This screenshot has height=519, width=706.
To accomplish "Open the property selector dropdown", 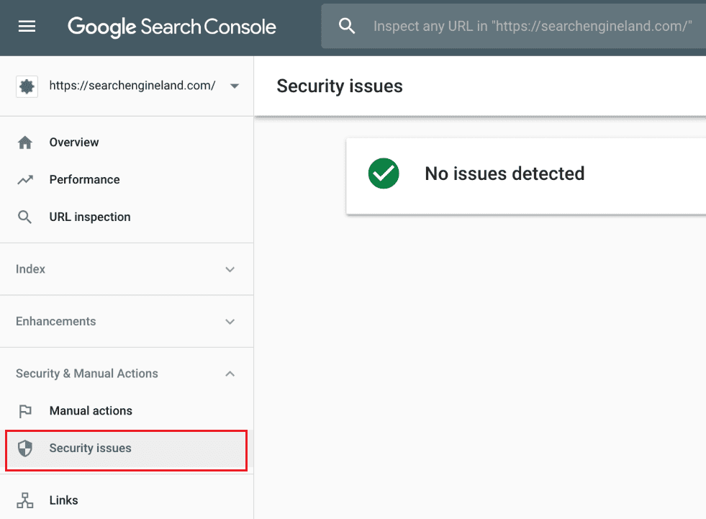I will coord(234,86).
